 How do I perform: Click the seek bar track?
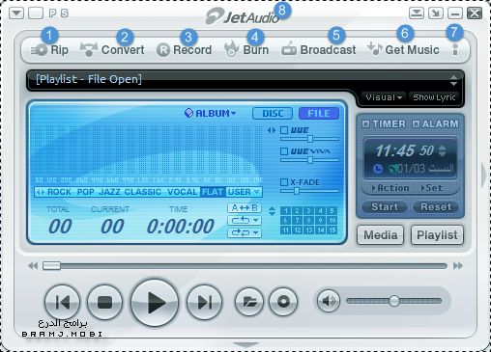245,266
